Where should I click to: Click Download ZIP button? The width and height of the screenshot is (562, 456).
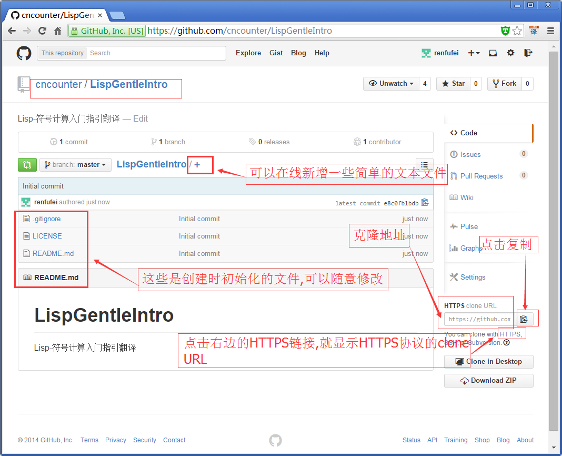(x=488, y=381)
